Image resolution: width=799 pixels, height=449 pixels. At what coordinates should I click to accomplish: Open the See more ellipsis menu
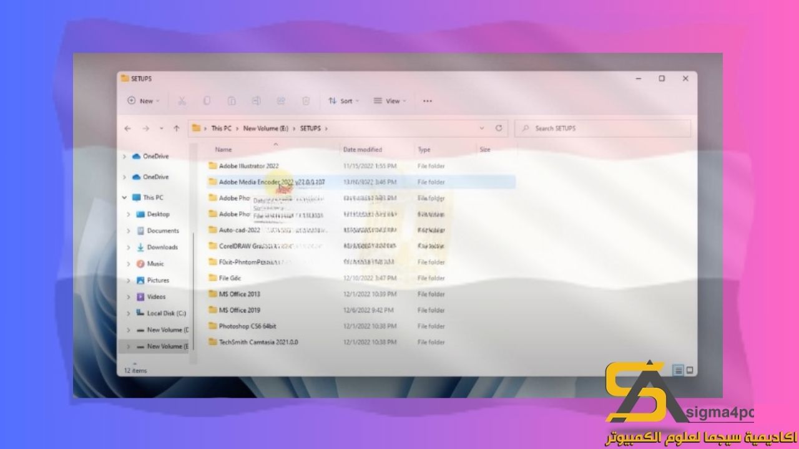428,100
